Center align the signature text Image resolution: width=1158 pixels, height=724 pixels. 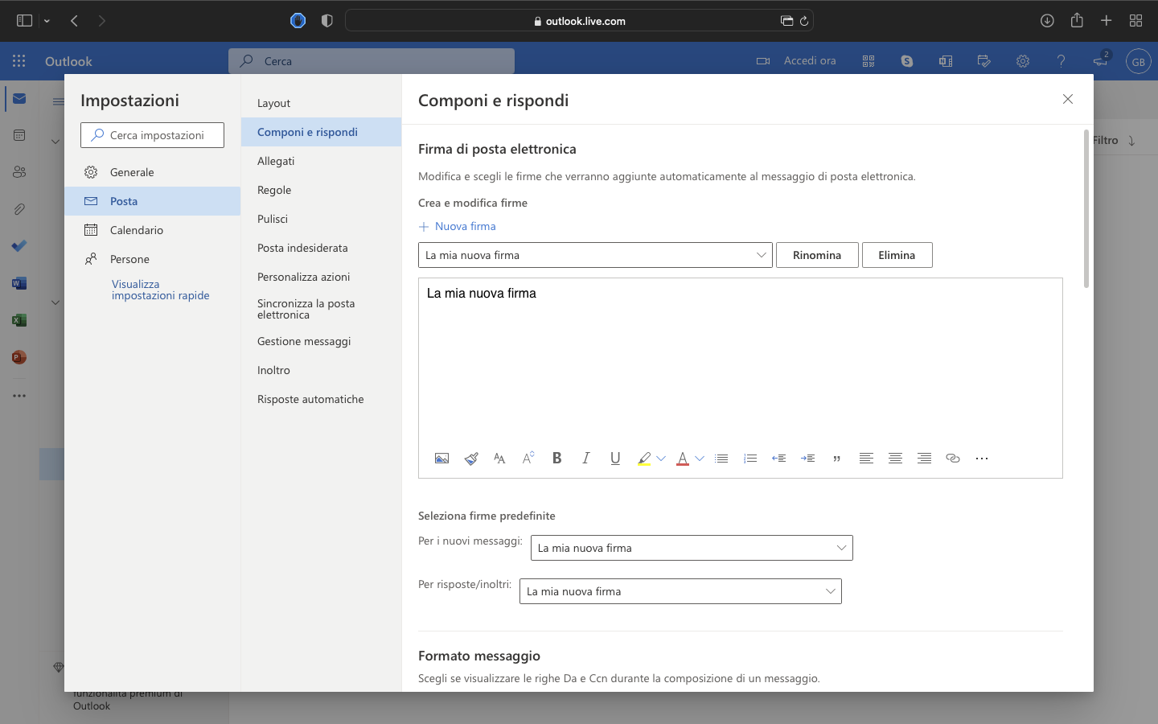coord(895,459)
